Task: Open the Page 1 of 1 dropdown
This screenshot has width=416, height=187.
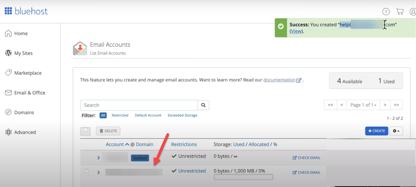Action: point(363,105)
